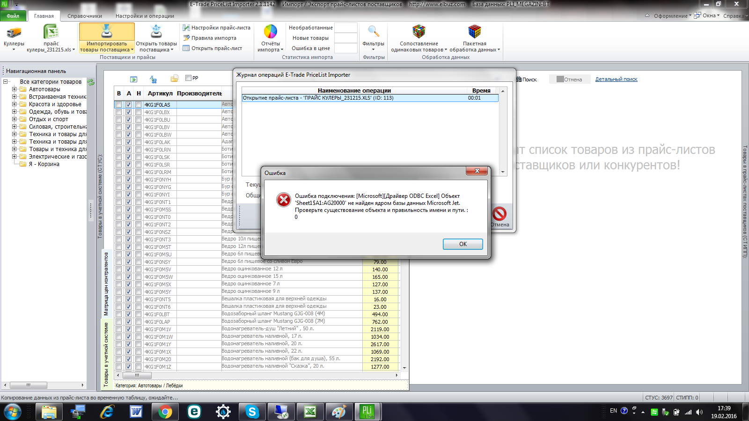Click the Отмена button next to Поиск
This screenshot has width=749, height=421.
coord(569,80)
